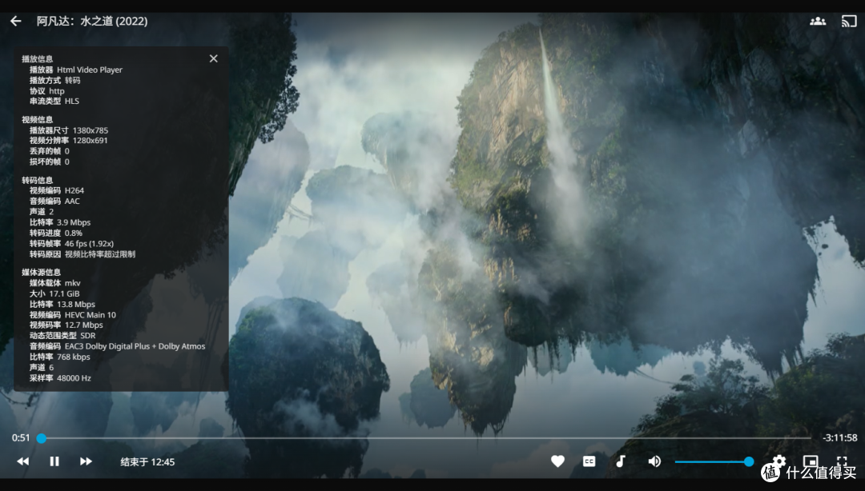Viewport: 865px width, 491px height.
Task: Click the movie title 阿凡达：水之道 (2022)
Action: coord(92,21)
